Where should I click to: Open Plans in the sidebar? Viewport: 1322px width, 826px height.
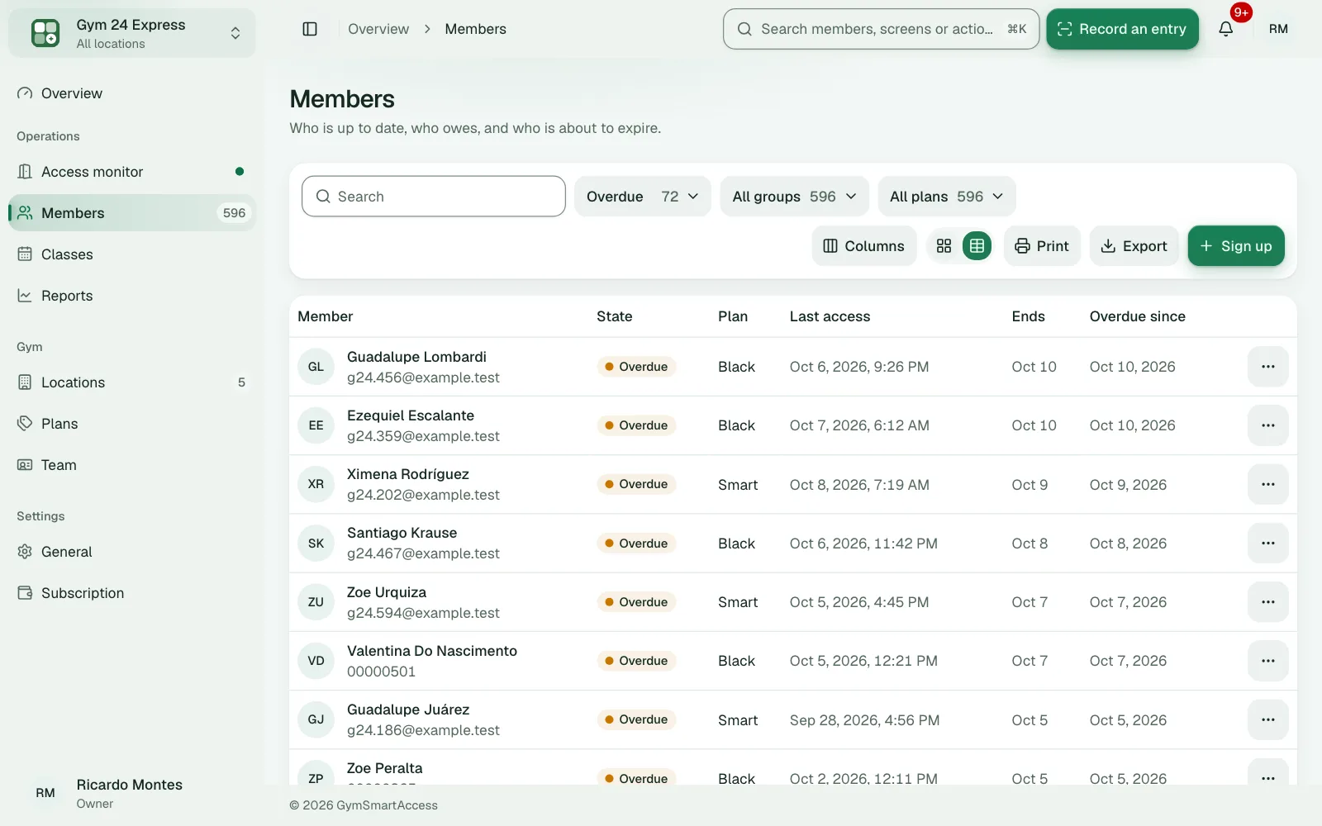[132, 424]
